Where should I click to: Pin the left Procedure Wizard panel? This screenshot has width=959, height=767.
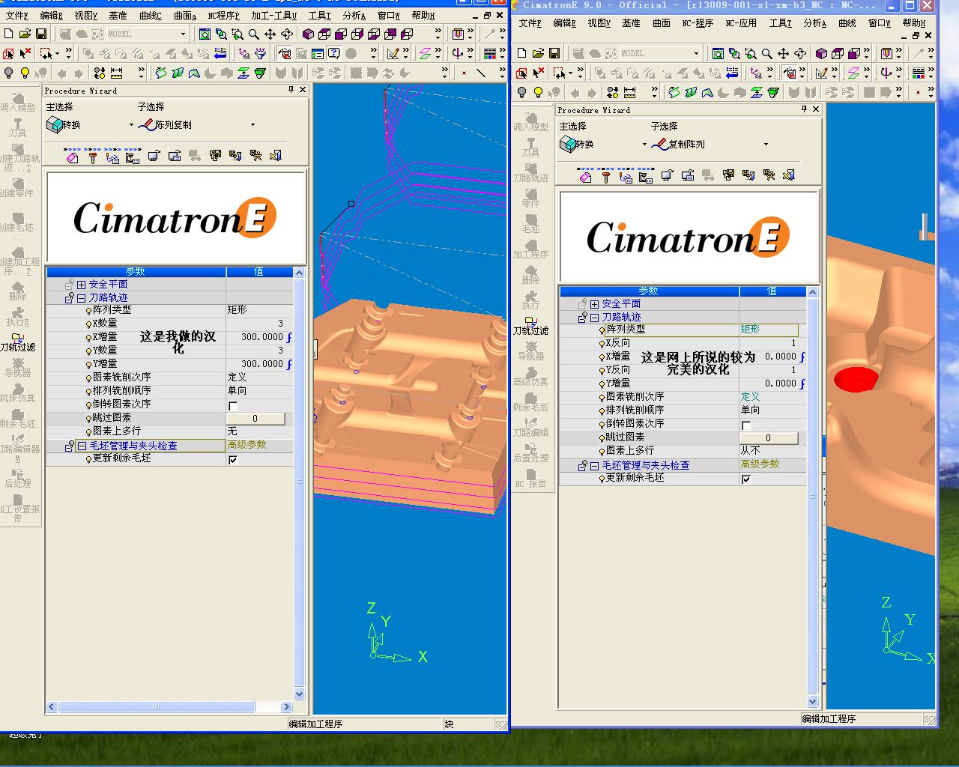(x=291, y=90)
